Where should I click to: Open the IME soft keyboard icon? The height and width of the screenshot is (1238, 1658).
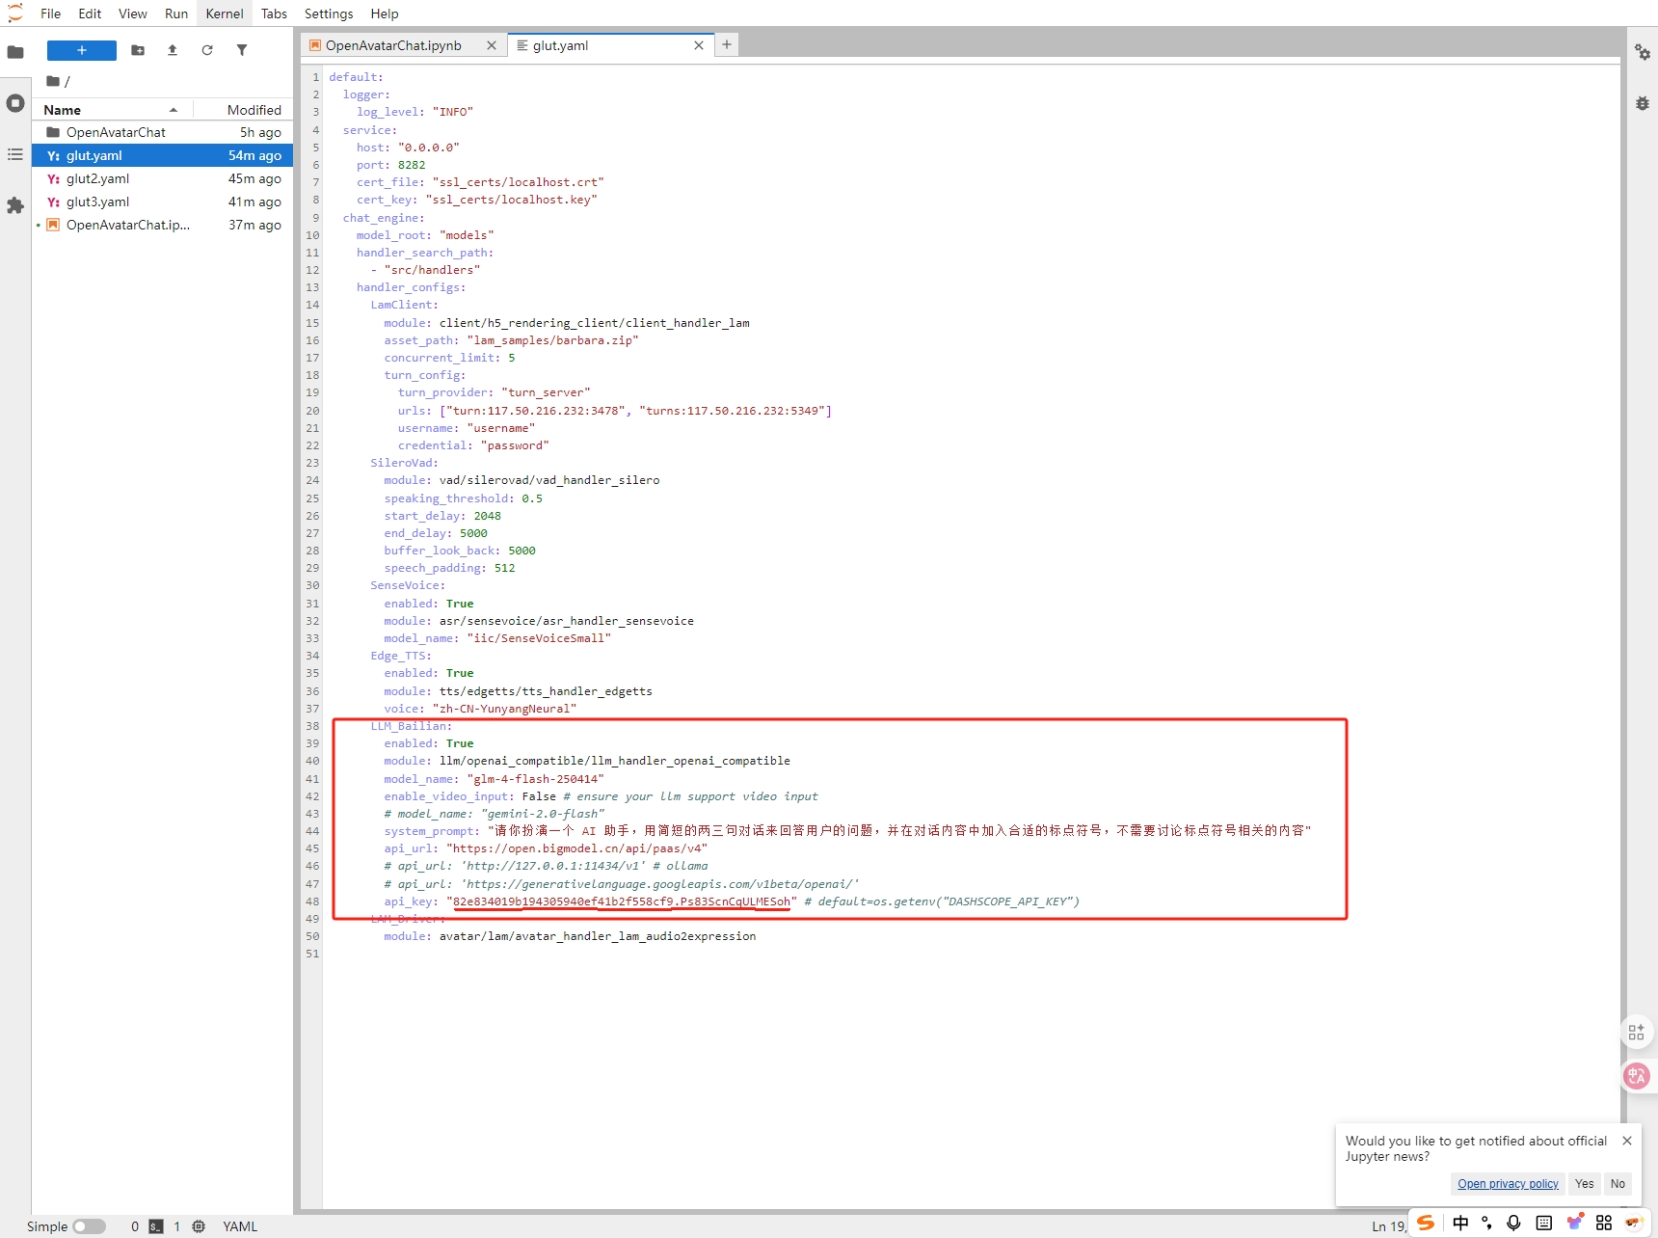(1544, 1223)
